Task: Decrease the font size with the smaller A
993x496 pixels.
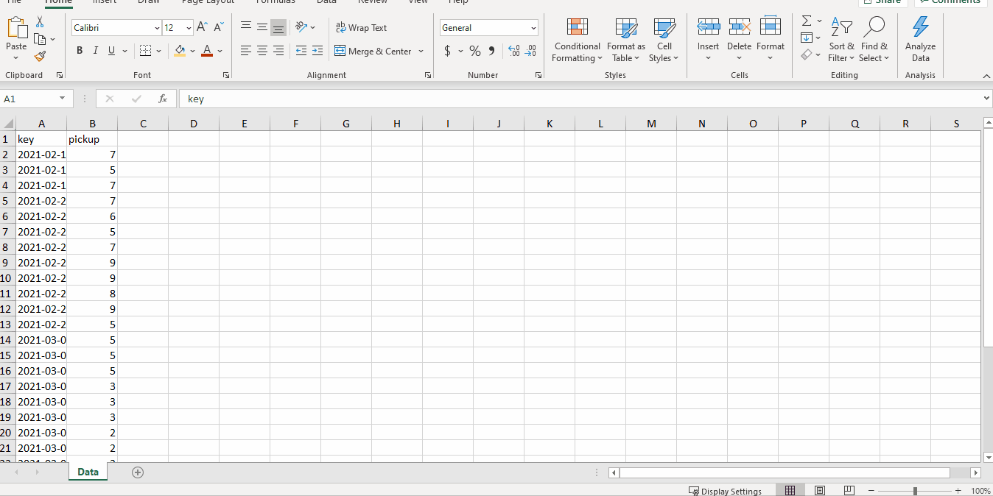Action: click(x=219, y=27)
